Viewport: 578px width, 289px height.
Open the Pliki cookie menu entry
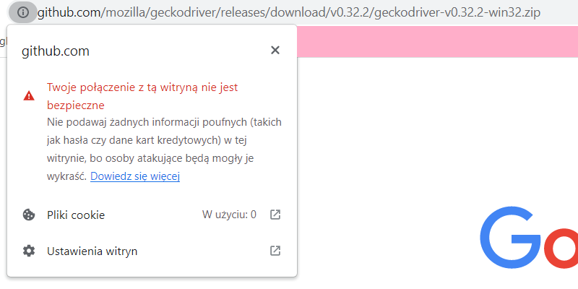point(152,215)
